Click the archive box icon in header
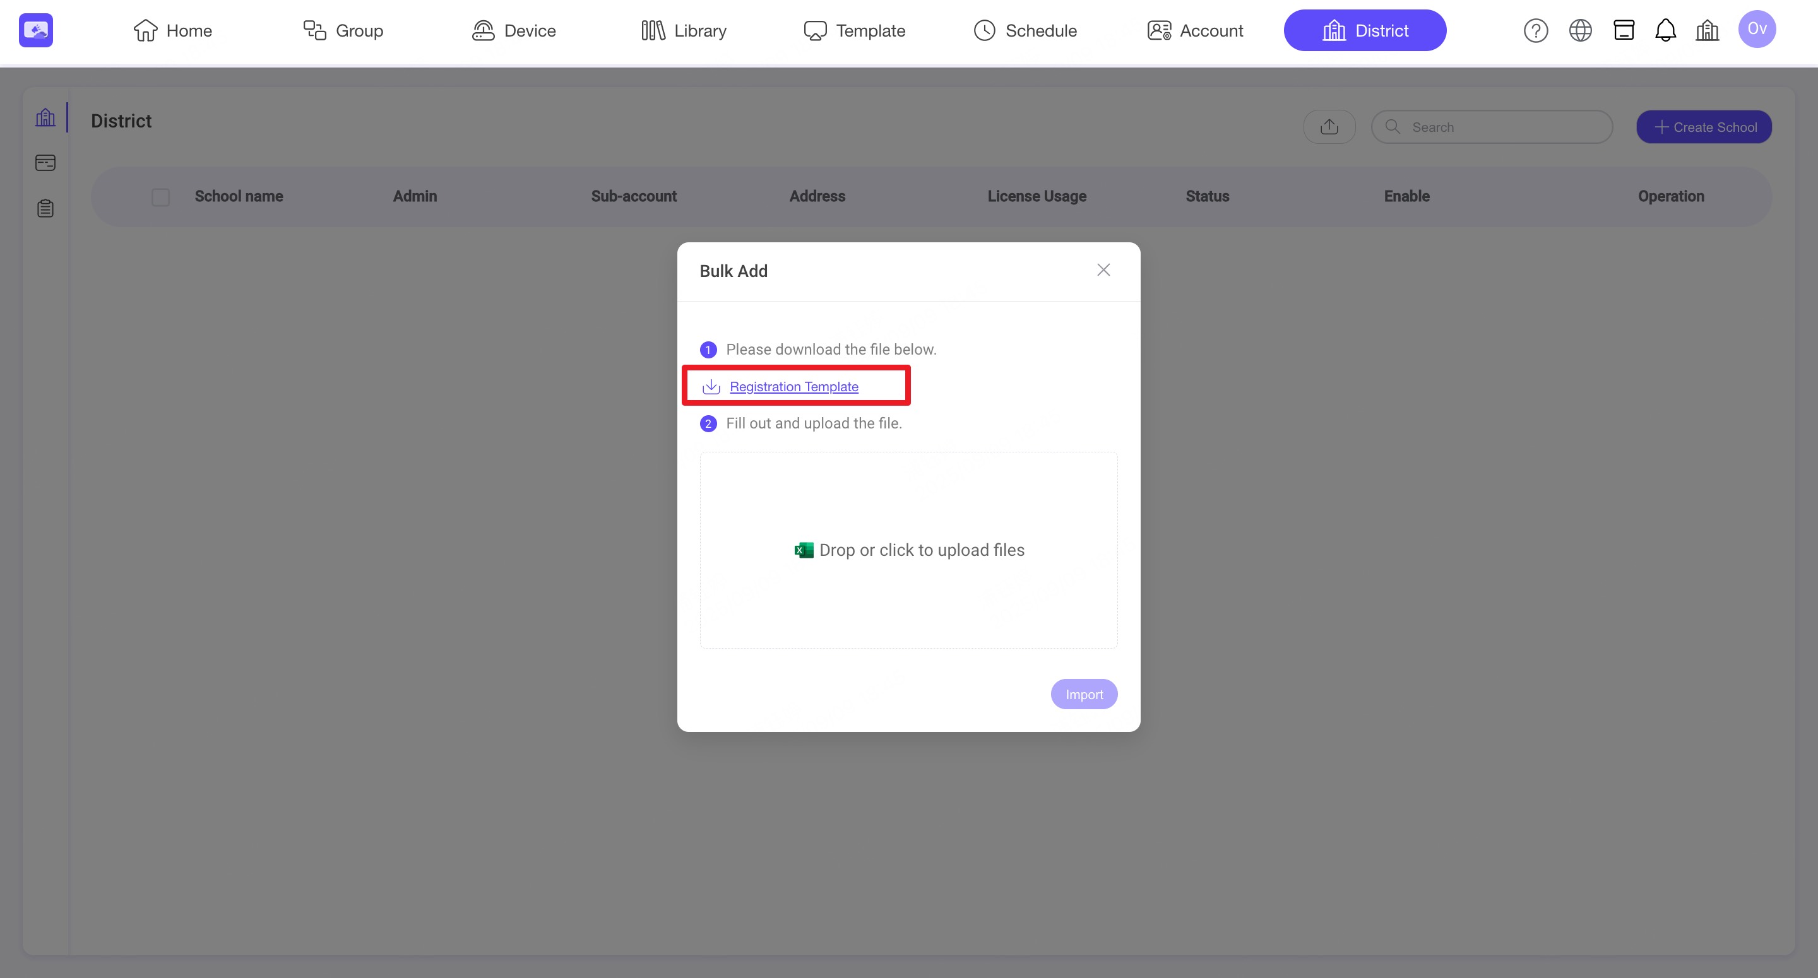Viewport: 1818px width, 978px height. tap(1623, 30)
